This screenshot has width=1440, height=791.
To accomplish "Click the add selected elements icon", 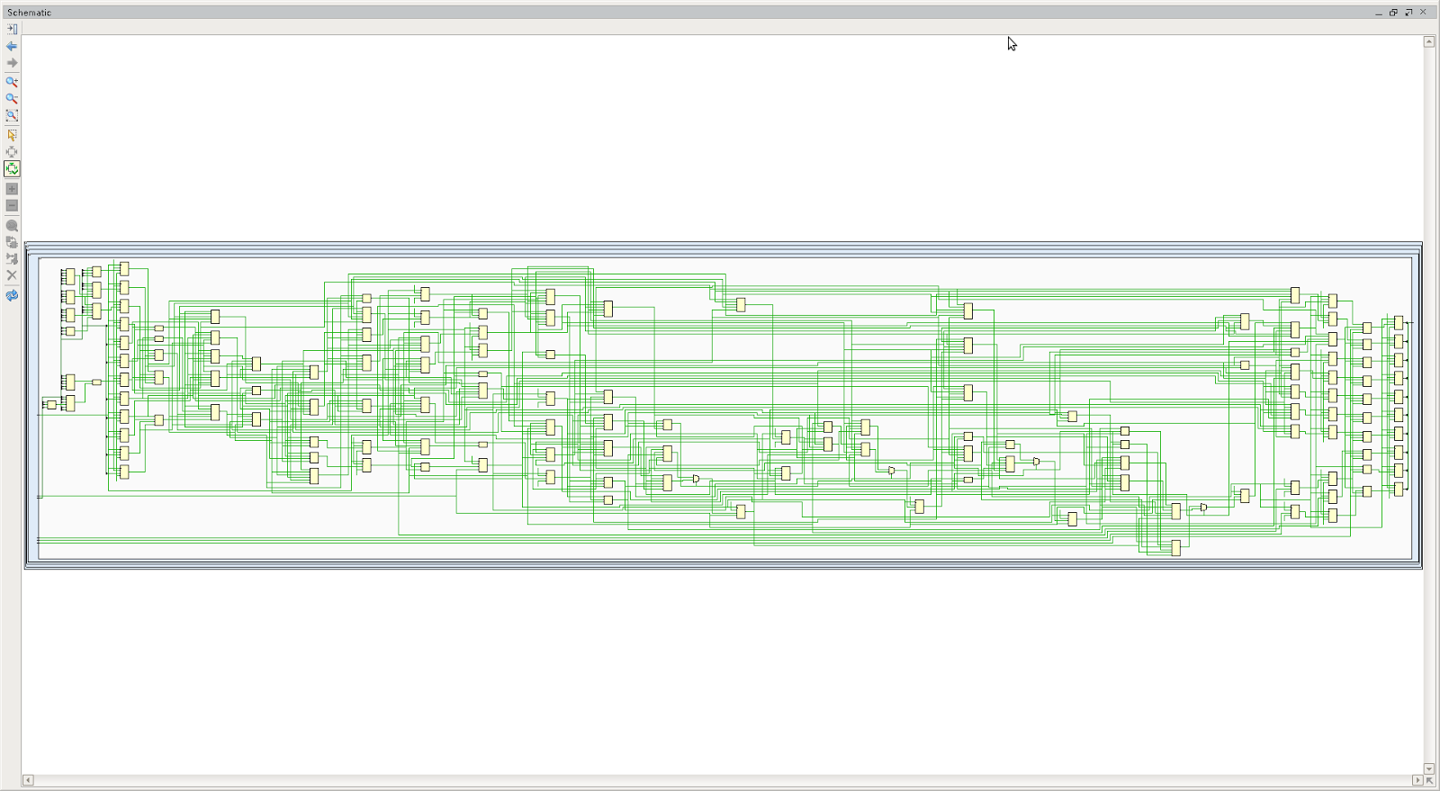I will pyautogui.click(x=12, y=258).
